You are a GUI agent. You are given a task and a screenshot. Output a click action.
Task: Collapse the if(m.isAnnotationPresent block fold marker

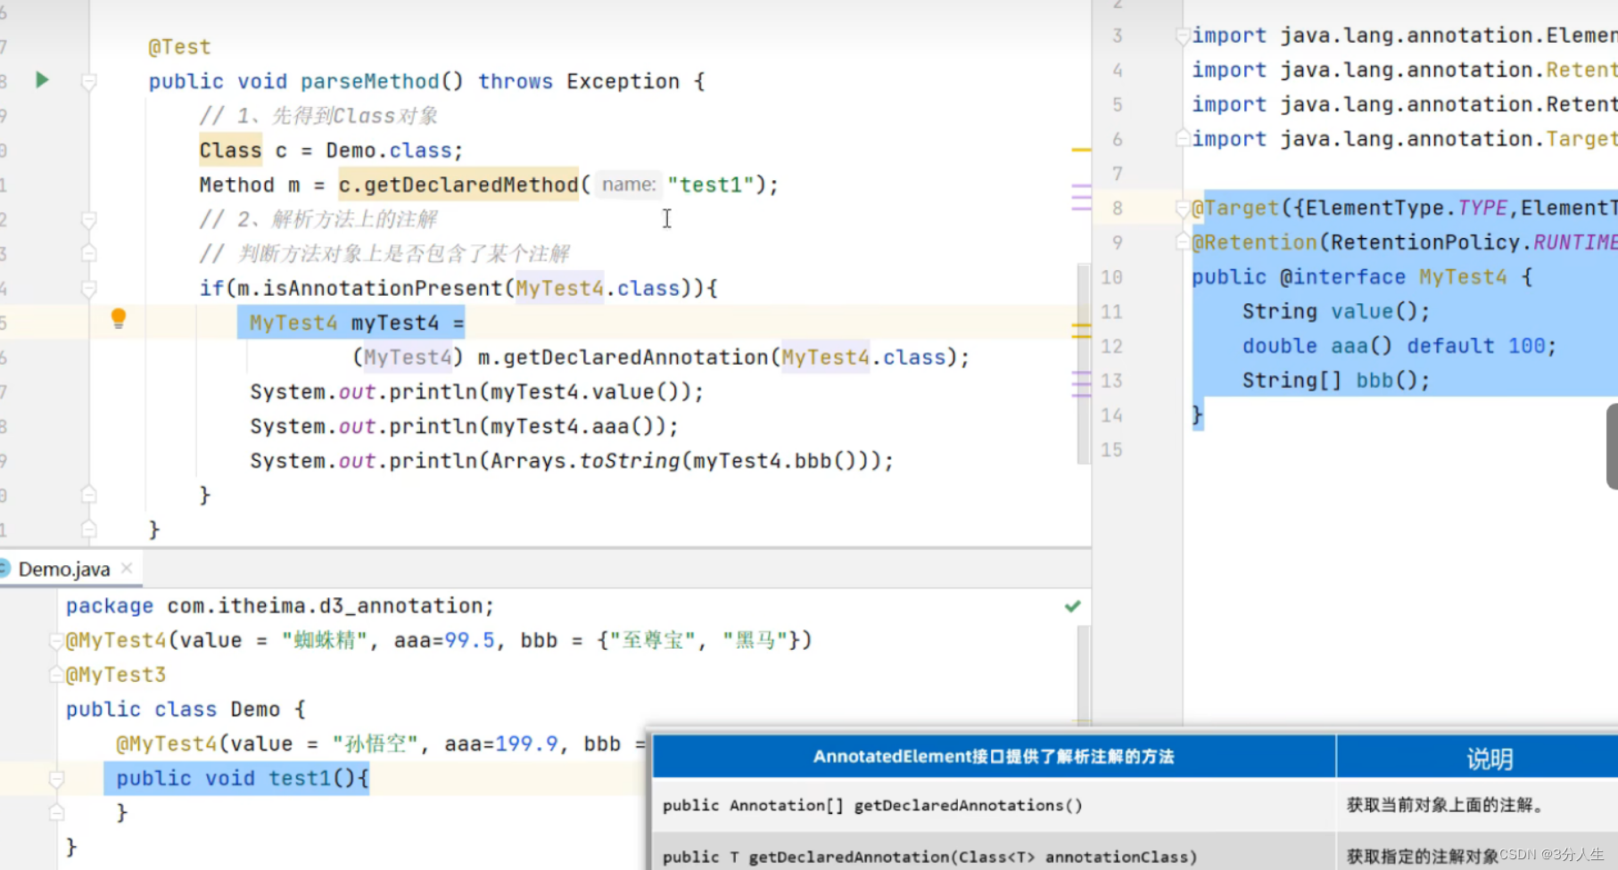pyautogui.click(x=89, y=289)
